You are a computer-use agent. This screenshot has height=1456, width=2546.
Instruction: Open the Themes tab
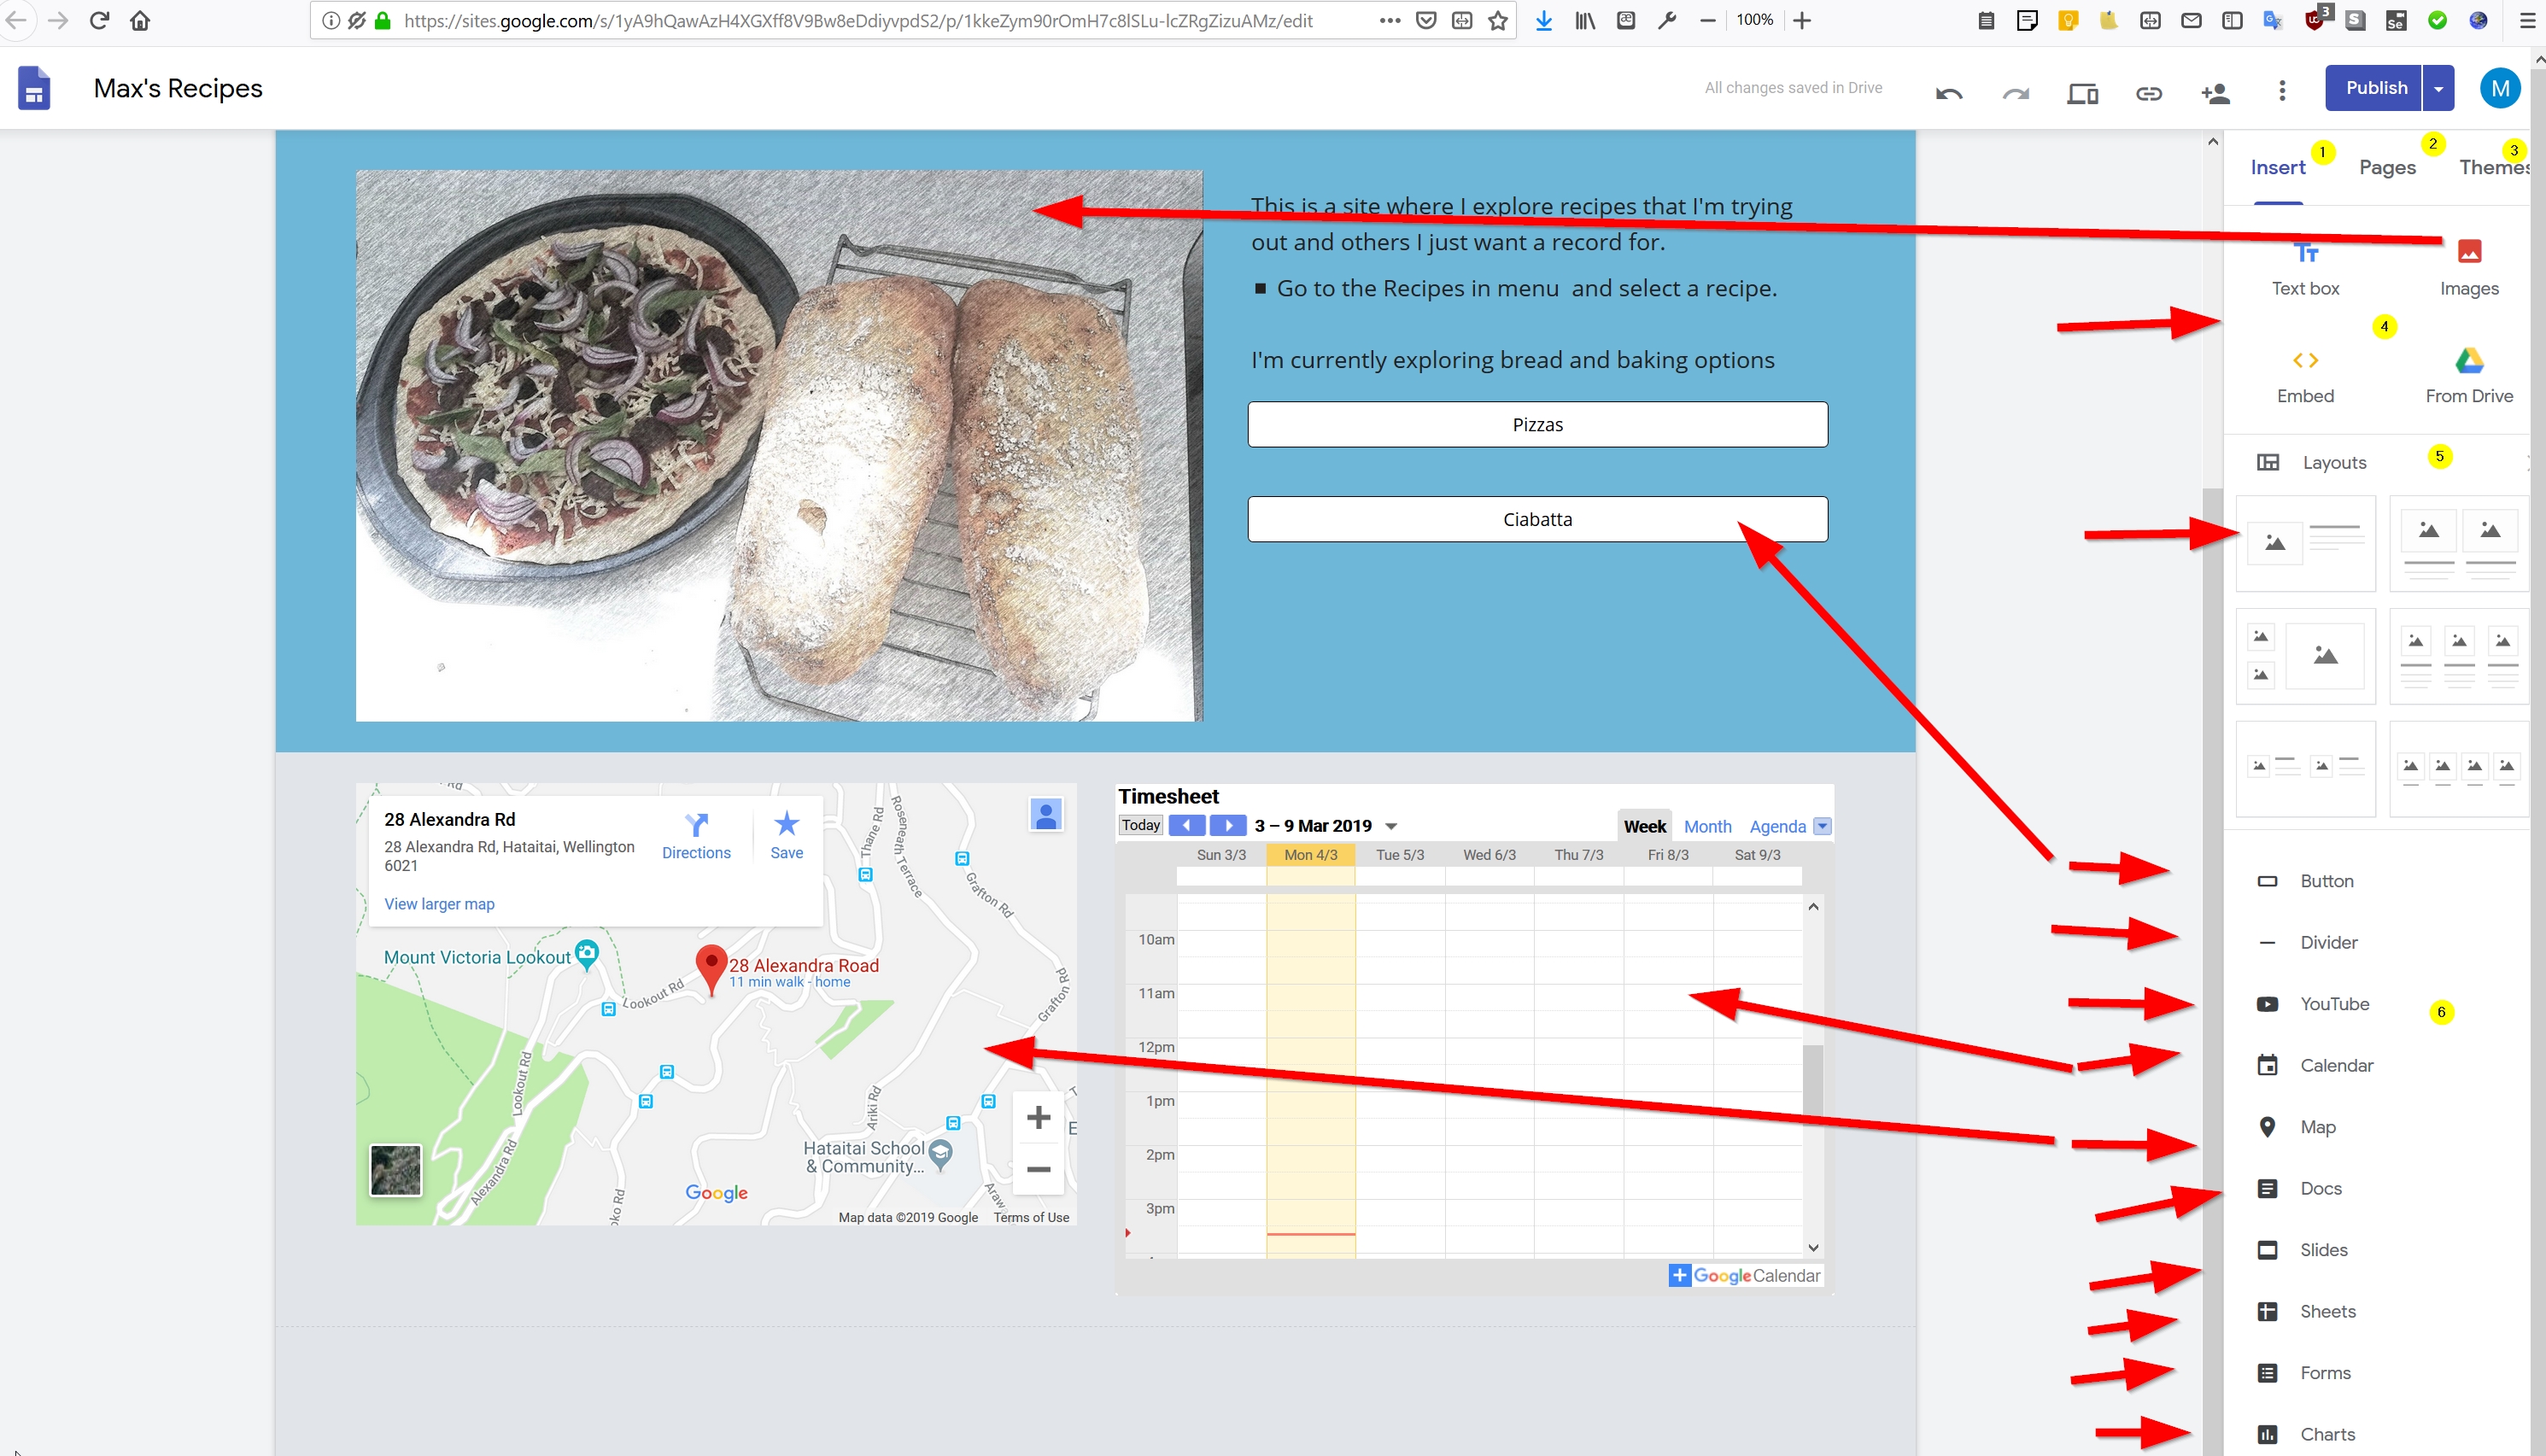point(2493,167)
